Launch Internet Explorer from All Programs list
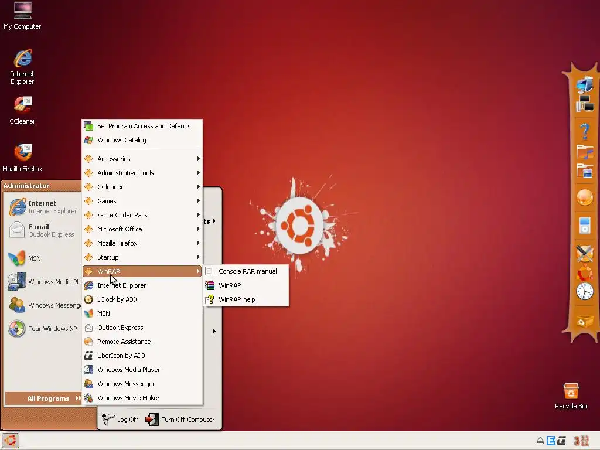 click(x=142, y=285)
